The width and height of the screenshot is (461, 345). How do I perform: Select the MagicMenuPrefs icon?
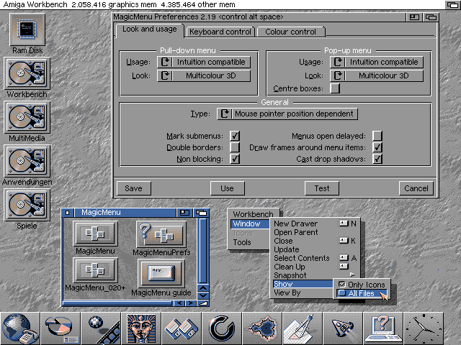161,234
